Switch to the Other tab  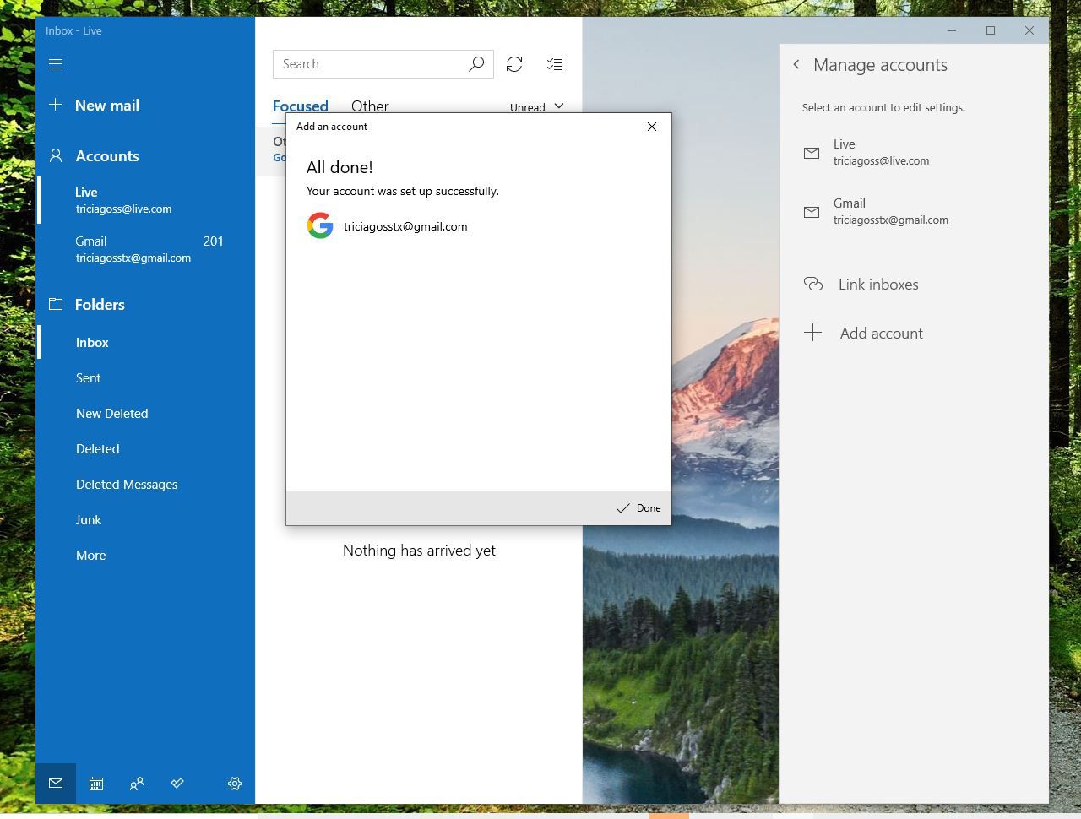[x=370, y=106]
